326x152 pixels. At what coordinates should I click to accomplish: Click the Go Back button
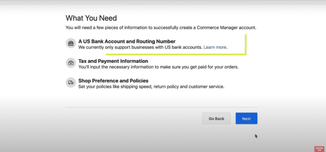click(x=216, y=119)
